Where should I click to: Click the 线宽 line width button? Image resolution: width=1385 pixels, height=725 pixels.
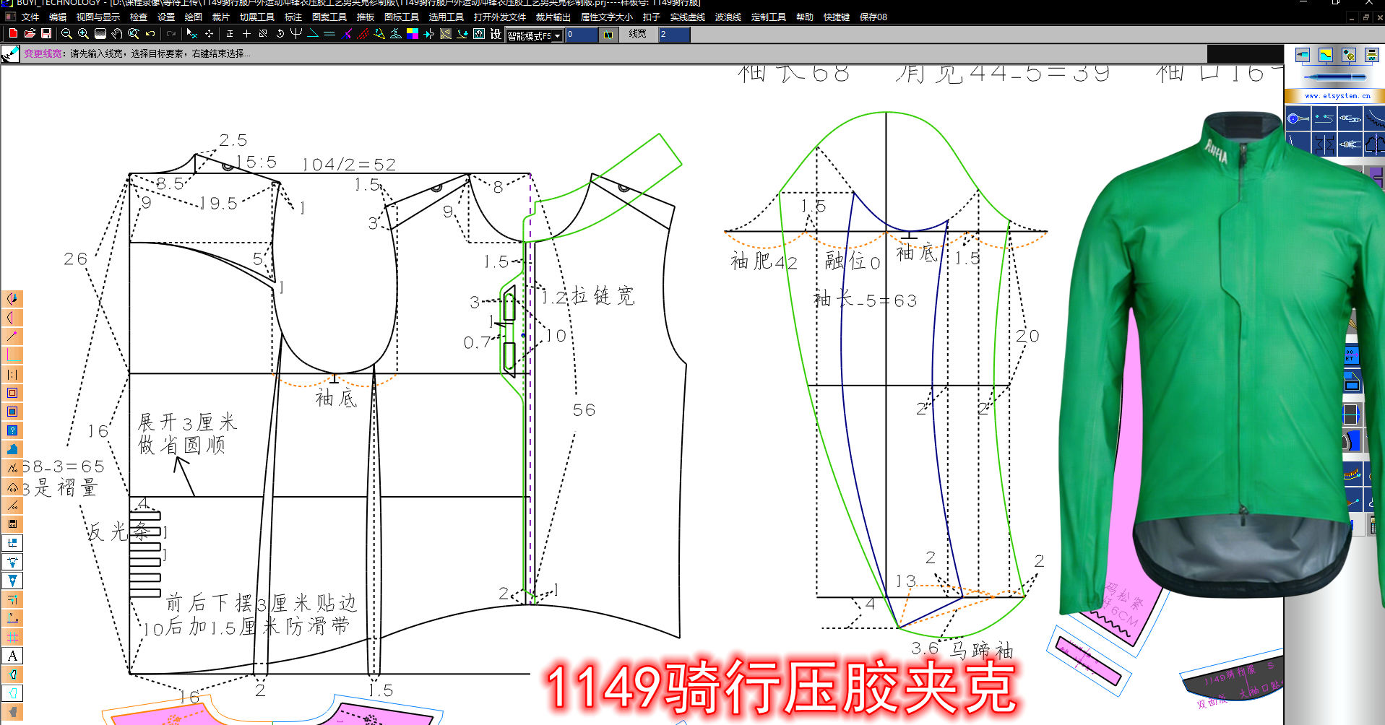click(637, 34)
